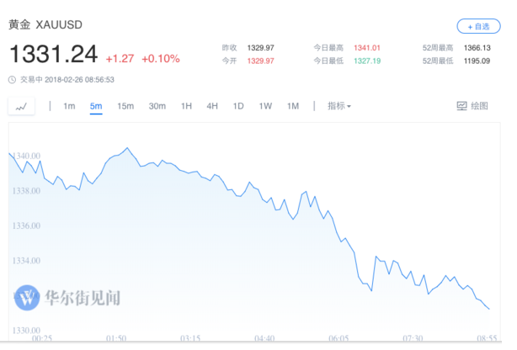This screenshot has height=350, width=517.
Task: Open the 绘图 drawing tool
Action: click(472, 106)
